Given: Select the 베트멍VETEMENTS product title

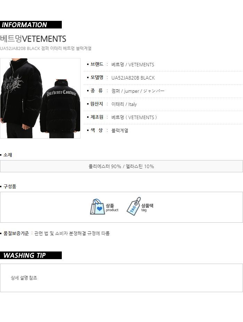Looking at the screenshot, I should click(x=33, y=39).
